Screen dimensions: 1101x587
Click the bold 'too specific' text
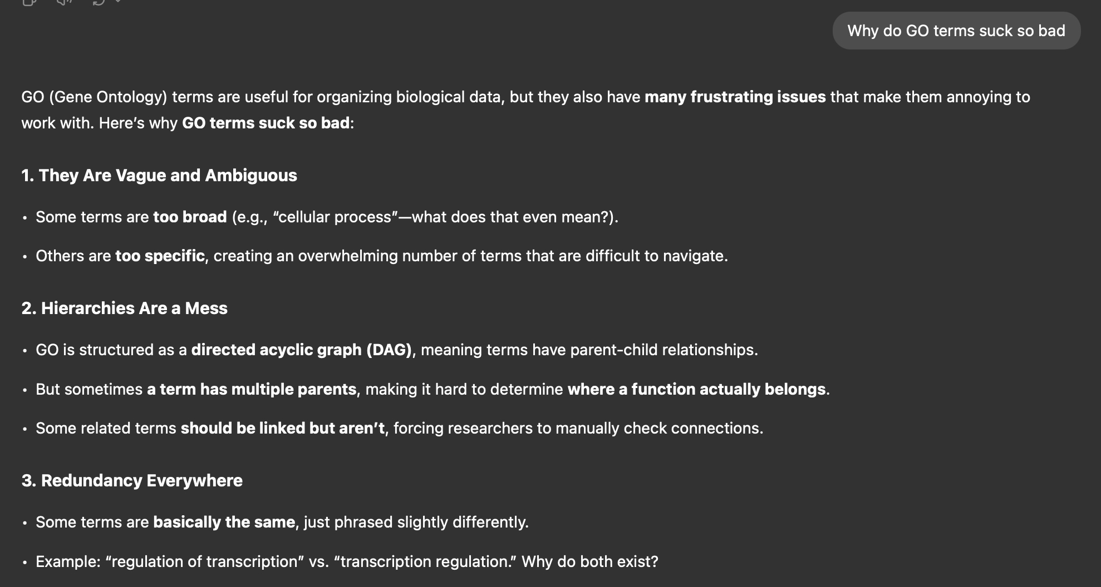tap(160, 256)
